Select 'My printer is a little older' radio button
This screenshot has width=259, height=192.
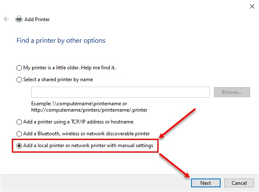[19, 68]
